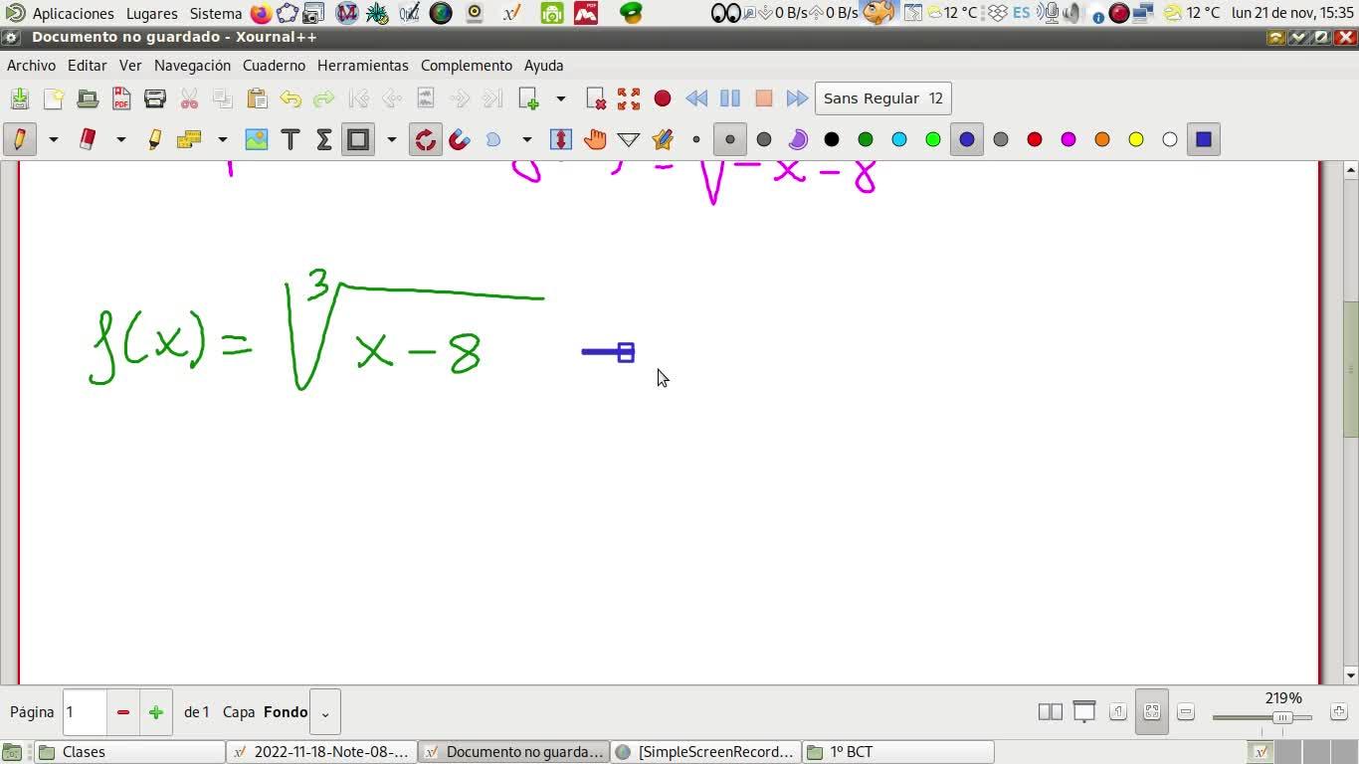Toggle presentation mode
This screenshot has width=1359, height=764.
point(1084,712)
